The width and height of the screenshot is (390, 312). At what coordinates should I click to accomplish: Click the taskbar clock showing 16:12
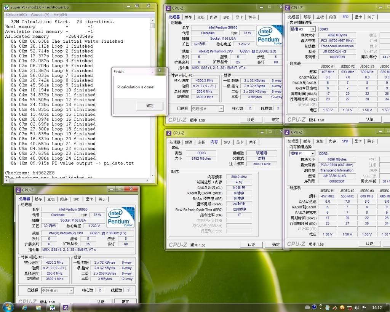pos(377,307)
